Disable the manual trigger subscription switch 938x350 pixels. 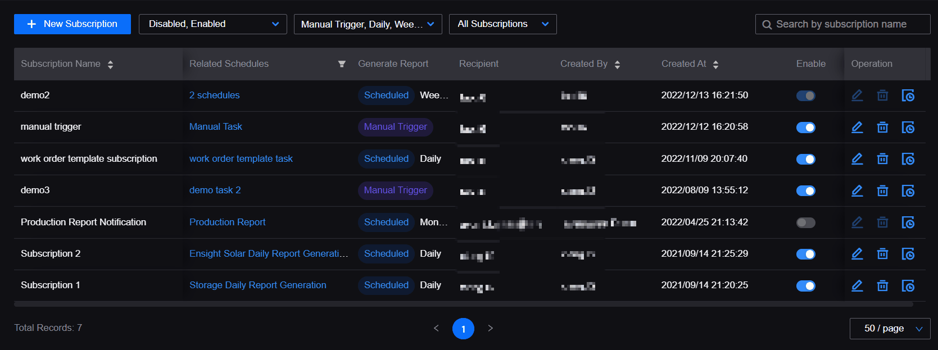(x=806, y=128)
